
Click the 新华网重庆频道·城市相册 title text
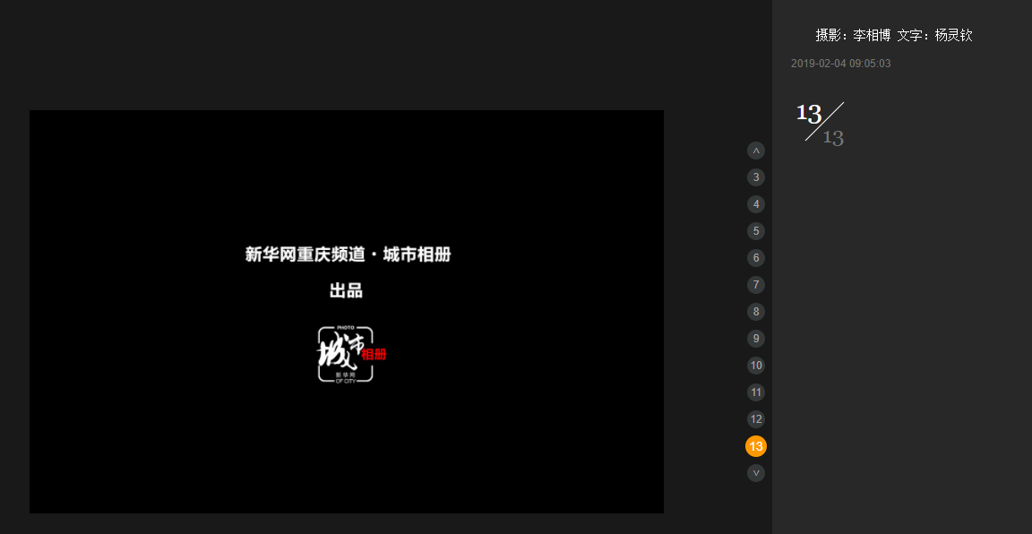pyautogui.click(x=348, y=254)
